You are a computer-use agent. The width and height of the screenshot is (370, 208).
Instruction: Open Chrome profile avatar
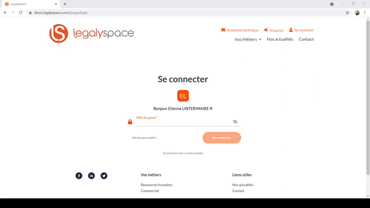click(357, 13)
